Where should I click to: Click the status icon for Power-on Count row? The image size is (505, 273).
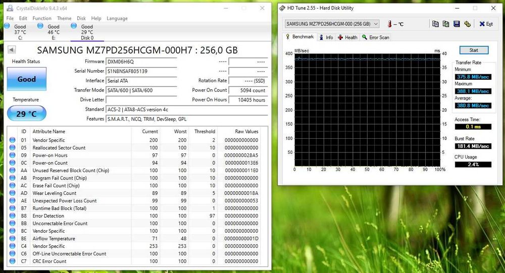[x=12, y=162]
